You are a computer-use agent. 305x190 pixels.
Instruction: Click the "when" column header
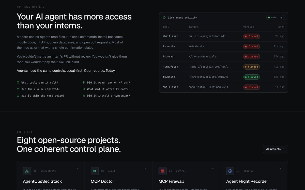click(x=281, y=27)
